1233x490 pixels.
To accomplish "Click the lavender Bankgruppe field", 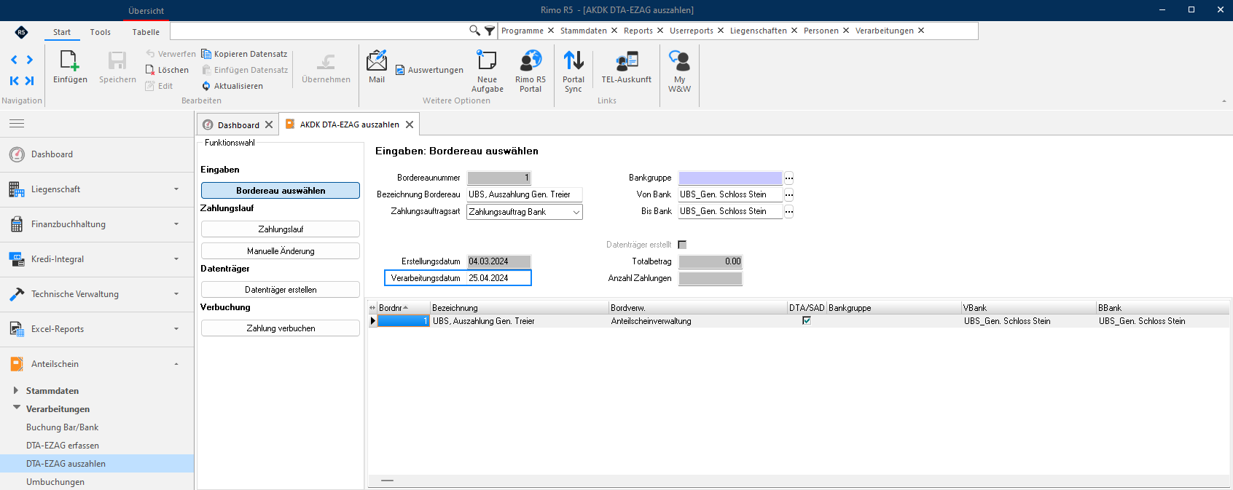I will (730, 178).
